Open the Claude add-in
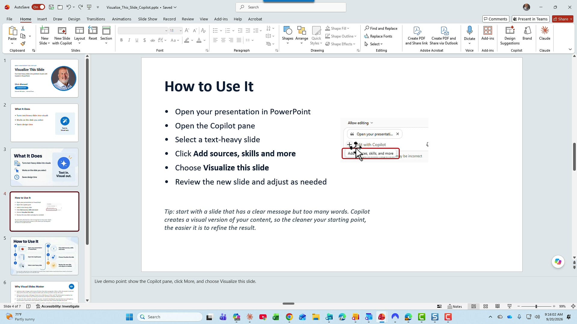This screenshot has width=577, height=324. [x=545, y=33]
